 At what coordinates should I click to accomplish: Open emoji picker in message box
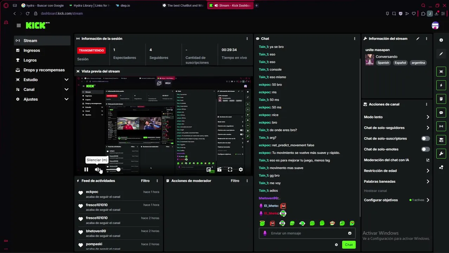(x=350, y=233)
